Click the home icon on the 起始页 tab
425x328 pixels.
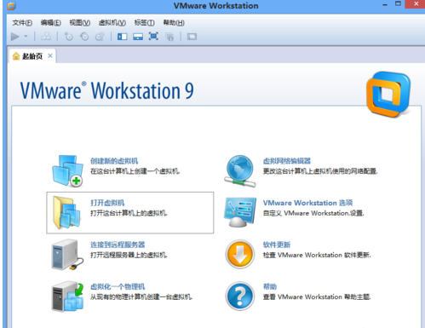coord(16,56)
